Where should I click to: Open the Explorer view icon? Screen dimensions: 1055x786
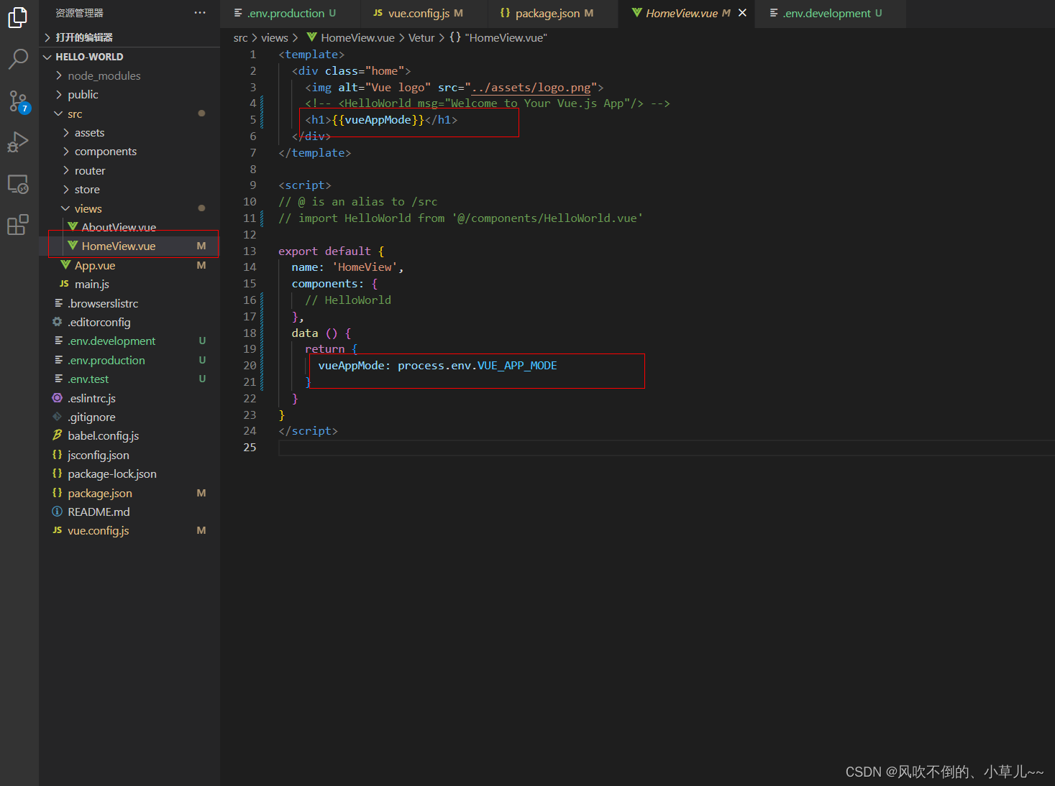[17, 17]
